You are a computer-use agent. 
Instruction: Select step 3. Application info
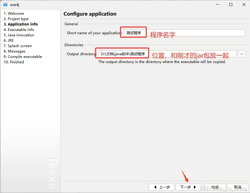pos(21,24)
